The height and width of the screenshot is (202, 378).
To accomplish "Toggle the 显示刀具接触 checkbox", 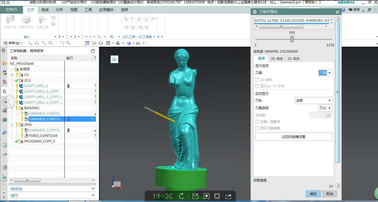I will tap(257, 128).
